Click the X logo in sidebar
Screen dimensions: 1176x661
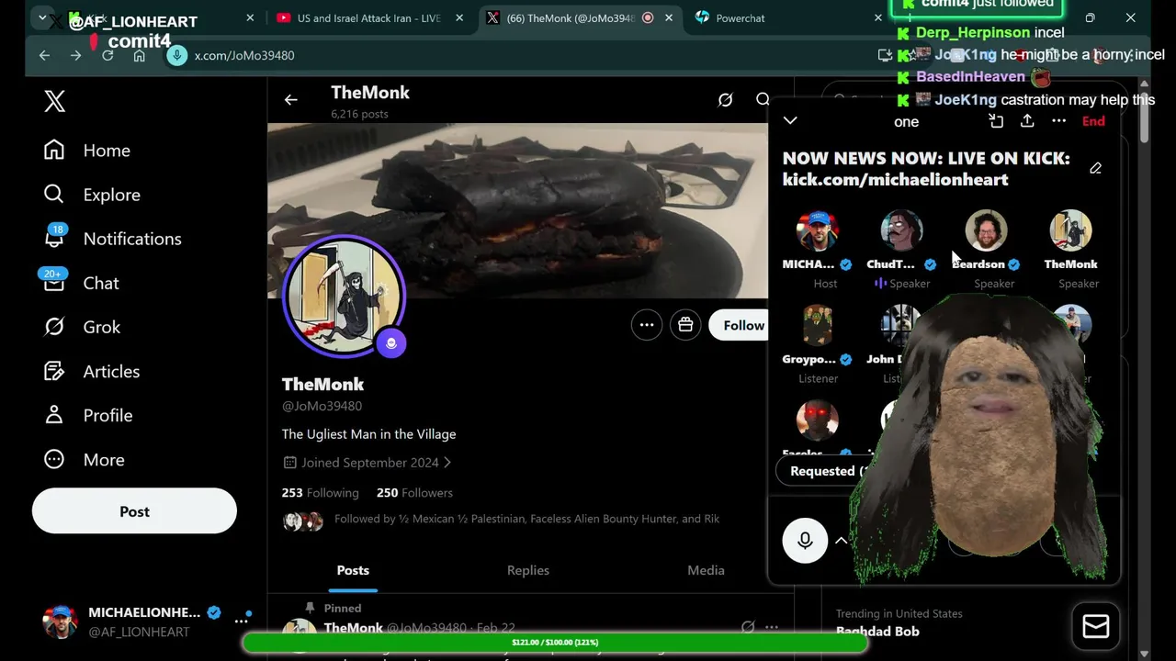click(x=54, y=100)
